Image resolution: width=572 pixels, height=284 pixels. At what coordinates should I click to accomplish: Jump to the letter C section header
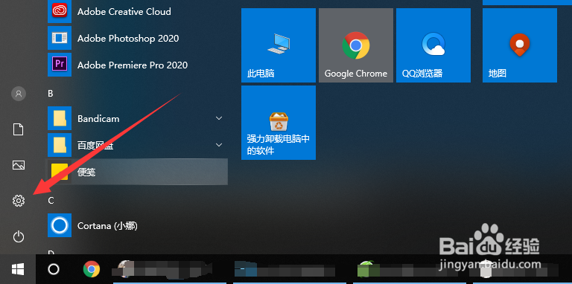[51, 200]
